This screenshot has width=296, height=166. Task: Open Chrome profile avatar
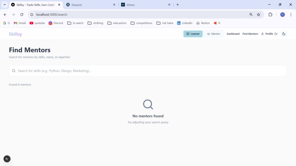pyautogui.click(x=282, y=15)
